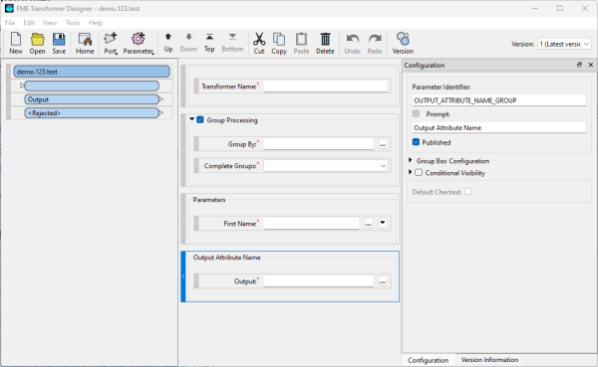Viewport: 598px width, 367px height.
Task: Click the FME app icon in title bar
Action: pos(9,8)
